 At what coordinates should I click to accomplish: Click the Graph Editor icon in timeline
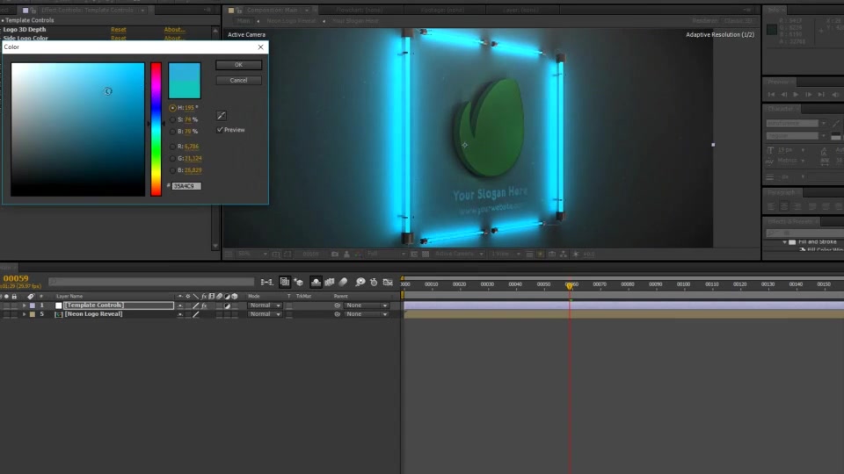tap(388, 282)
